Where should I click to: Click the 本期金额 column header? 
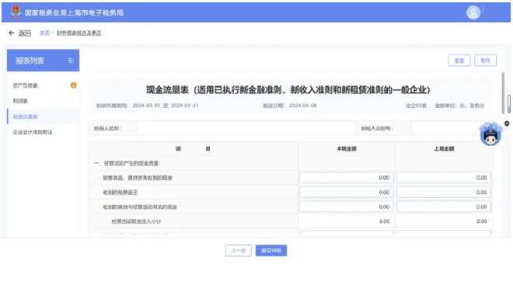tap(347, 149)
